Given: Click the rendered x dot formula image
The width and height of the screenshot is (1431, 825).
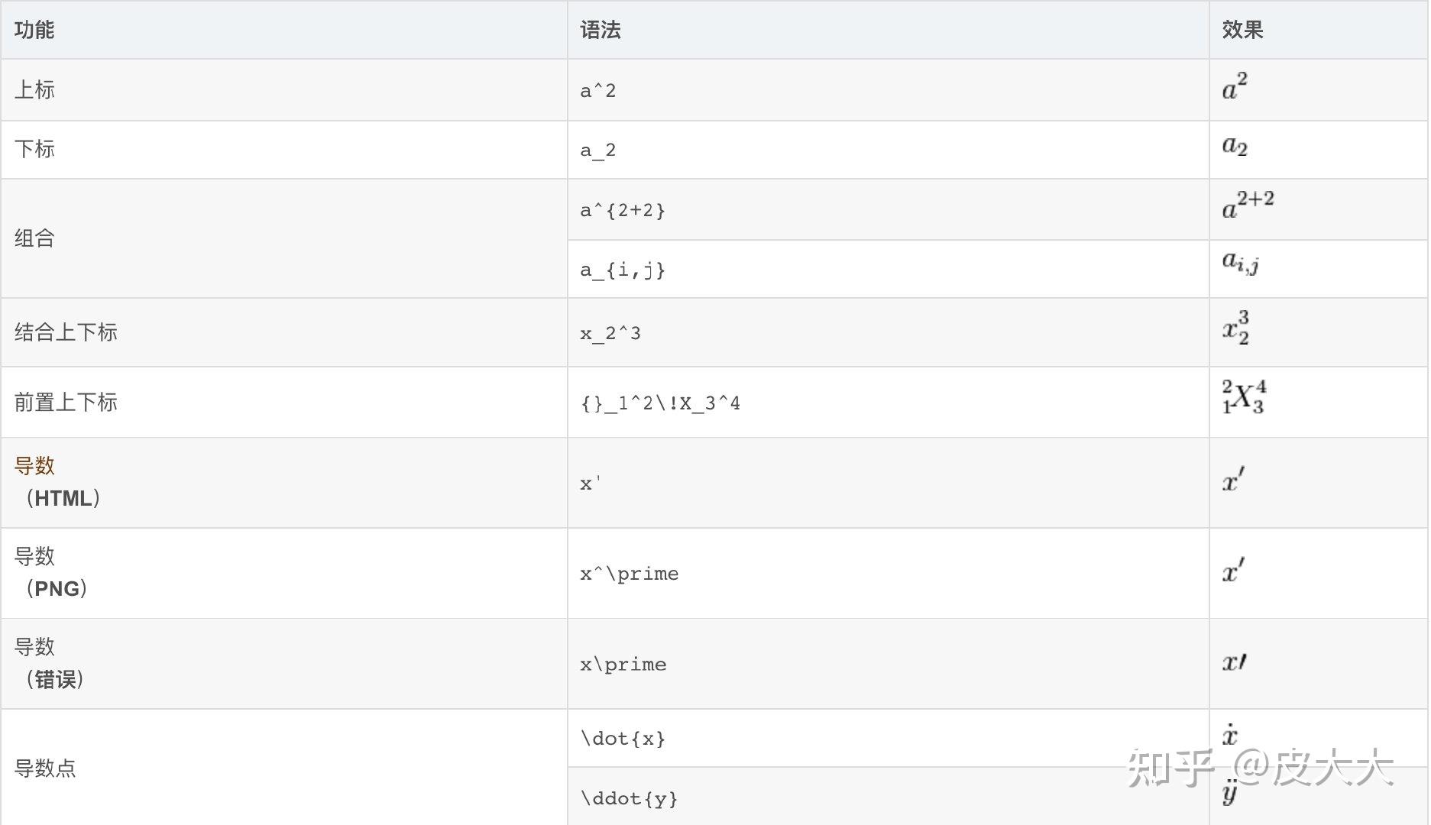Looking at the screenshot, I should (1229, 735).
